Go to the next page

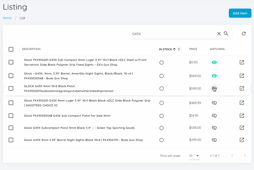coord(245,156)
